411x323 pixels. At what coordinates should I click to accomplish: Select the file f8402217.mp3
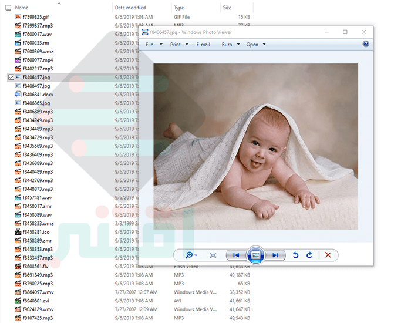point(38,69)
